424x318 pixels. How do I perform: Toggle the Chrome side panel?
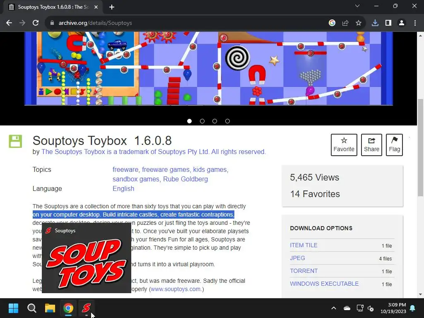coord(388,23)
